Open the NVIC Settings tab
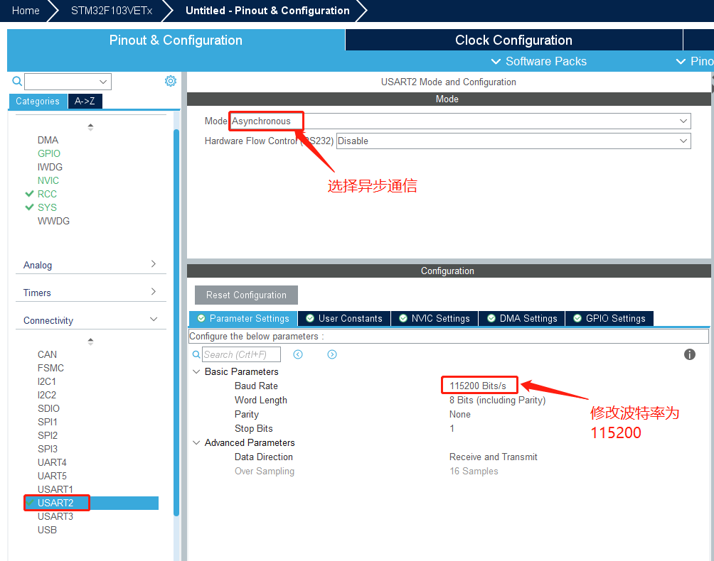Screen dimensions: 714x561 pyautogui.click(x=435, y=318)
